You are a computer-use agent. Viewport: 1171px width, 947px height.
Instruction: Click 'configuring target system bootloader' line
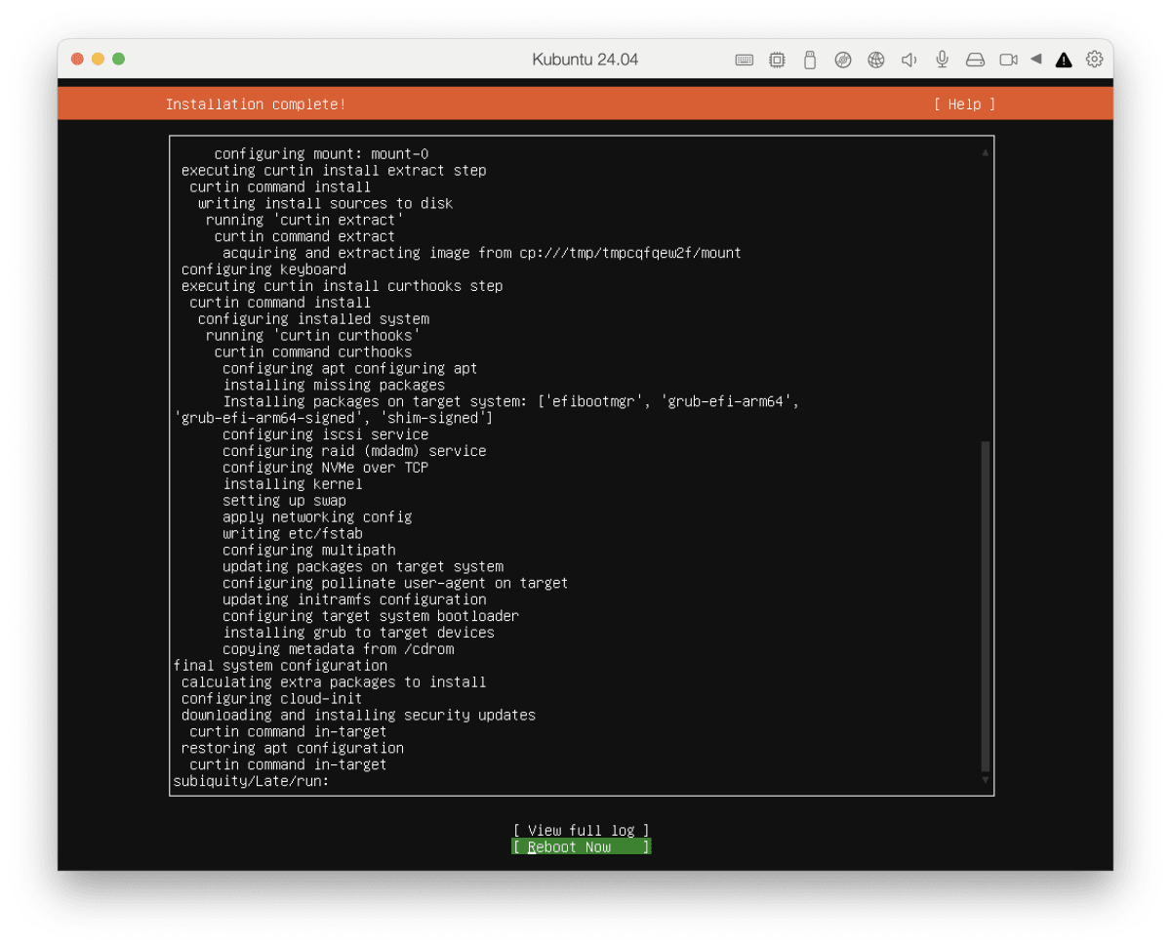point(371,616)
